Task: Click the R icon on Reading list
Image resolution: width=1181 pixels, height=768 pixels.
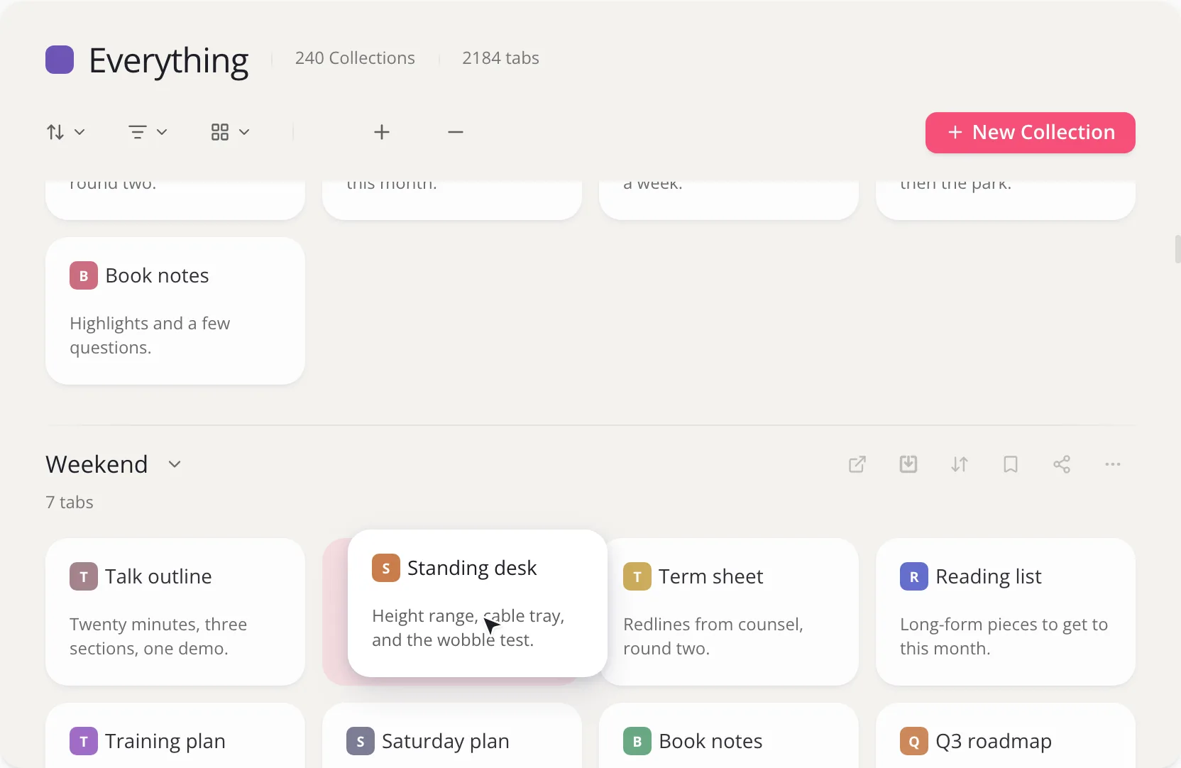Action: (x=914, y=576)
